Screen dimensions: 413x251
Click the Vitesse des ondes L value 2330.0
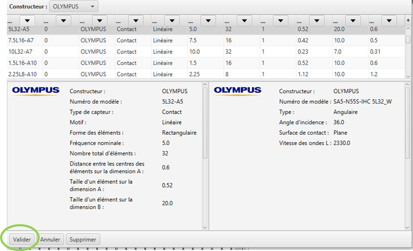[342, 143]
